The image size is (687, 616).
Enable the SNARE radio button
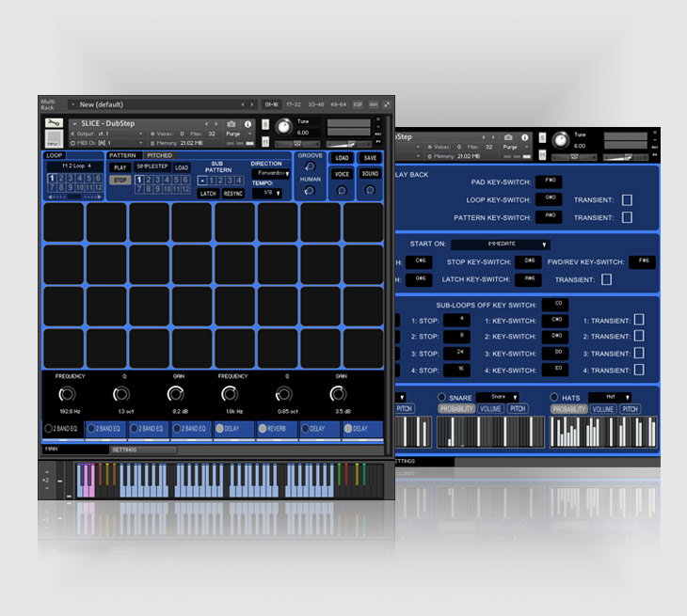441,397
